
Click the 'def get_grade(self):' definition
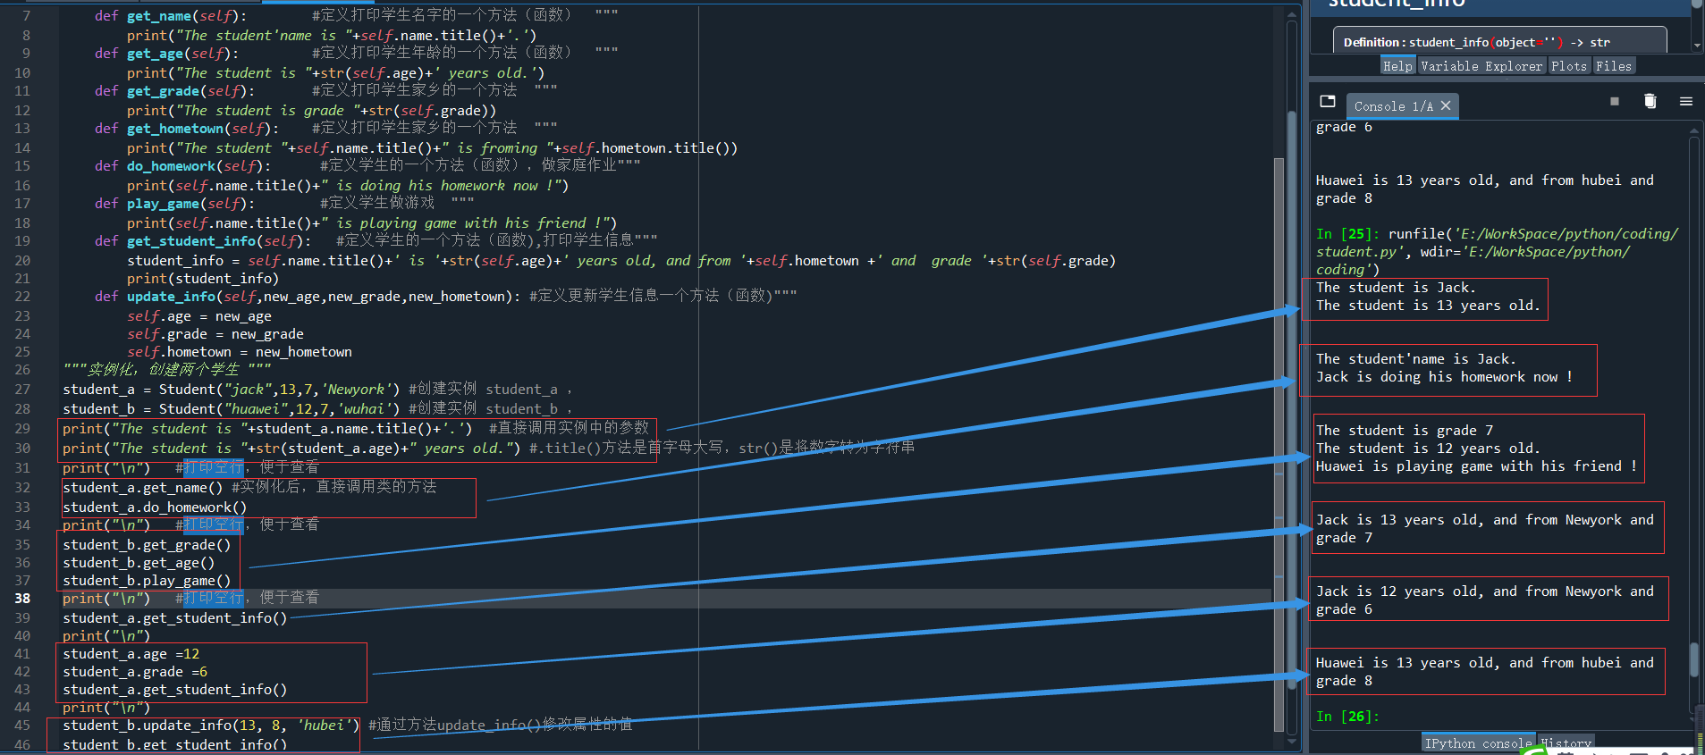tap(174, 91)
